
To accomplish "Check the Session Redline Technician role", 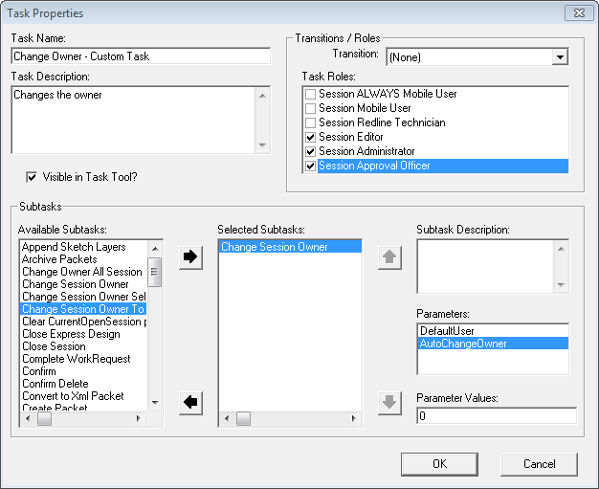I will pyautogui.click(x=310, y=123).
